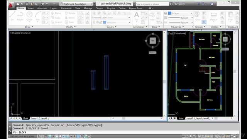247x139 pixels.
Task: Open the Home ribbon tab
Action: click(21, 8)
